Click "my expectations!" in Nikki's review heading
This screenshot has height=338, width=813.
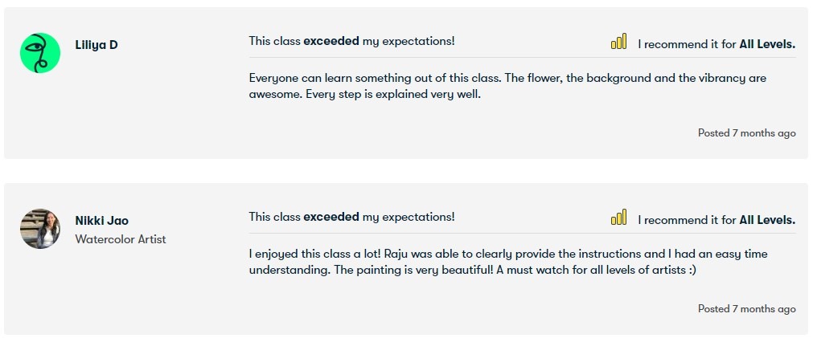click(x=409, y=217)
